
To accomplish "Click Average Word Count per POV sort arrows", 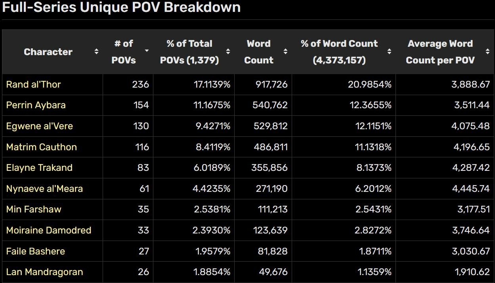I will [487, 52].
